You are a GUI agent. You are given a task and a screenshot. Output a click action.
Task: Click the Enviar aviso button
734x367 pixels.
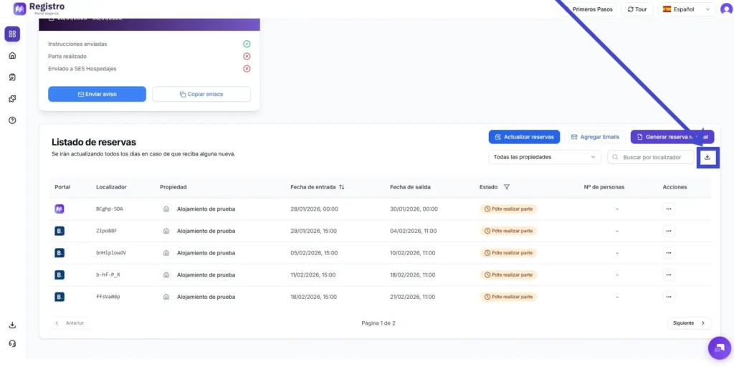(x=97, y=94)
